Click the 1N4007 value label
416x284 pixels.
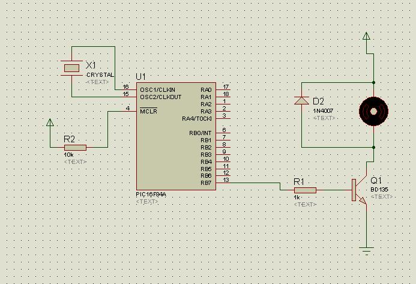(x=323, y=110)
